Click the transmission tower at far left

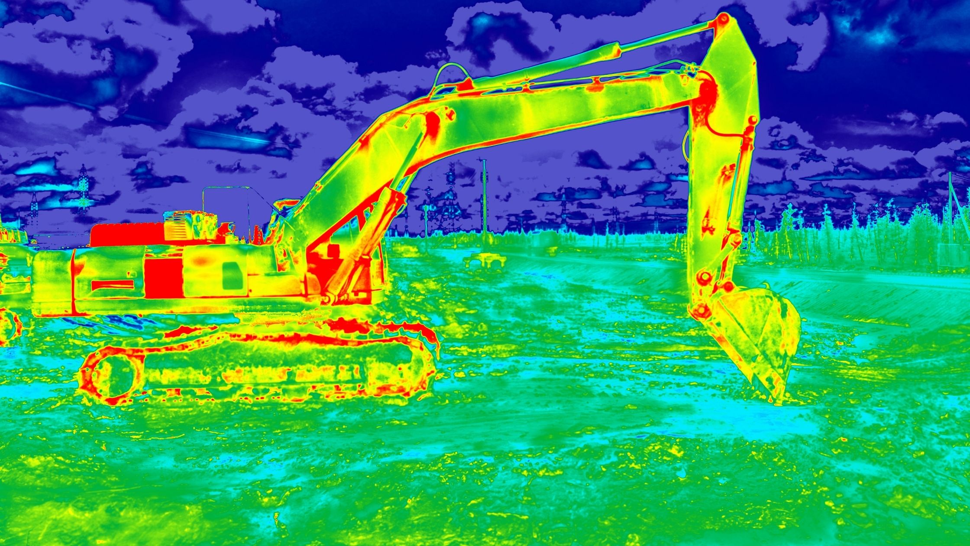pyautogui.click(x=83, y=190)
